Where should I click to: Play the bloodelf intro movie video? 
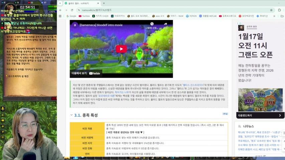[121, 49]
